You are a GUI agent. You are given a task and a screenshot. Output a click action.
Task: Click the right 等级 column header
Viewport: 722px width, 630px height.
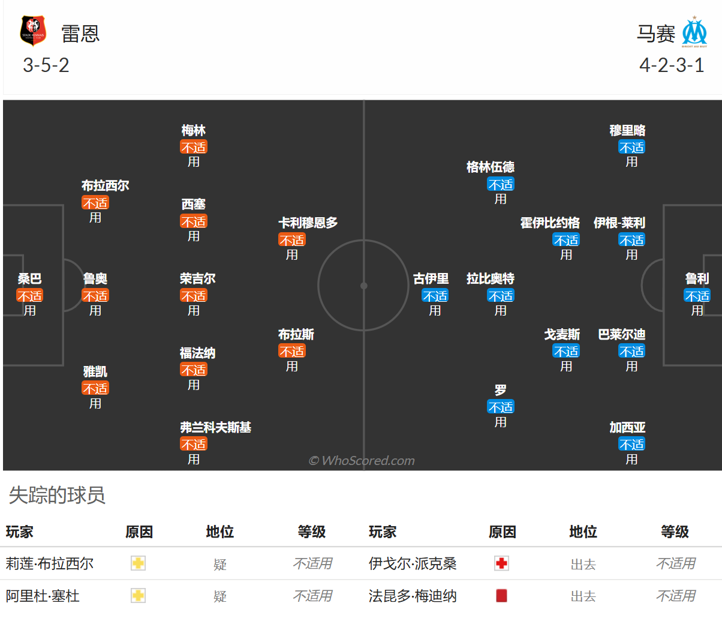[x=675, y=532]
